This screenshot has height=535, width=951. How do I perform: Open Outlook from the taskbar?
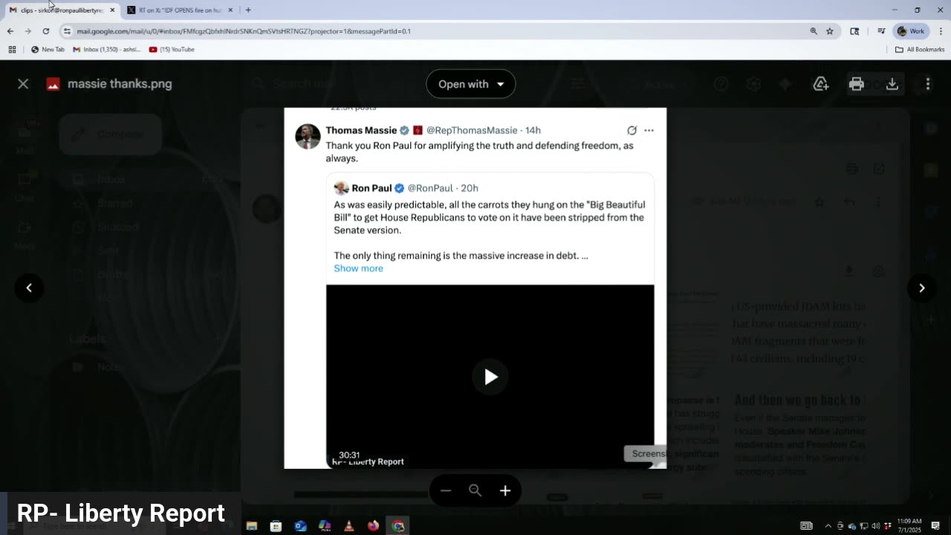tap(300, 526)
